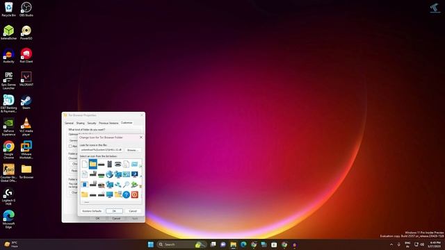Pick the magnifying glass search icon
445x250 pixels.
pos(127,185)
